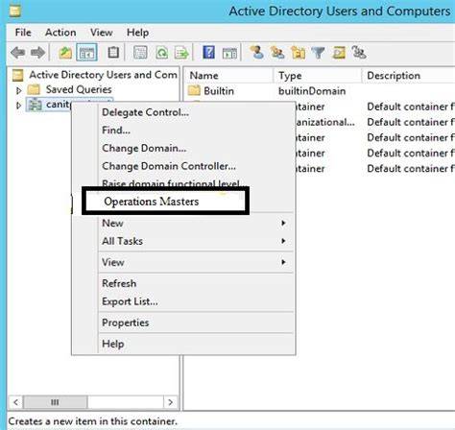Click the clipboard icon in the toolbar
455x430 pixels.
[113, 53]
